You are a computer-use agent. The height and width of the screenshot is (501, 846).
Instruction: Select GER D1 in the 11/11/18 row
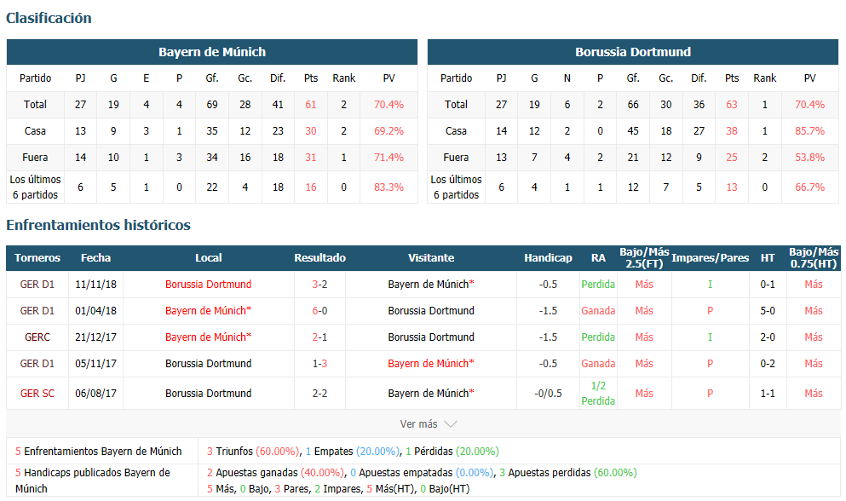[37, 285]
